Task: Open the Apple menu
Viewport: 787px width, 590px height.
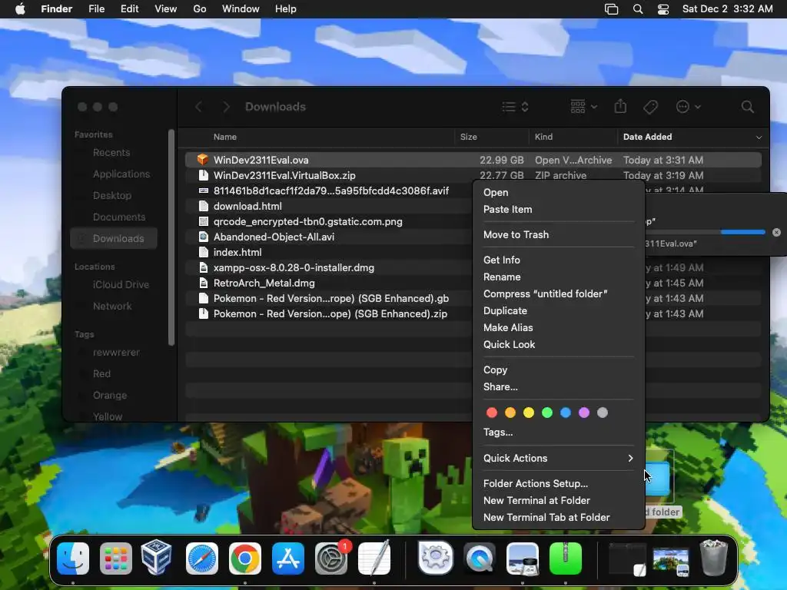Action: [20, 9]
